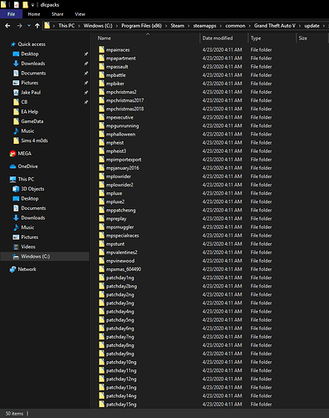329x418 pixels.
Task: Open the Share ribbon tab
Action: [58, 14]
